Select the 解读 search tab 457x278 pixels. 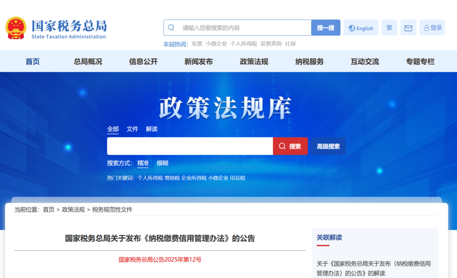click(x=151, y=129)
